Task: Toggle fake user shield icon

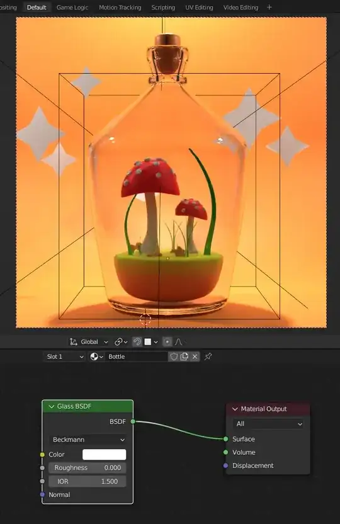Action: tap(174, 356)
